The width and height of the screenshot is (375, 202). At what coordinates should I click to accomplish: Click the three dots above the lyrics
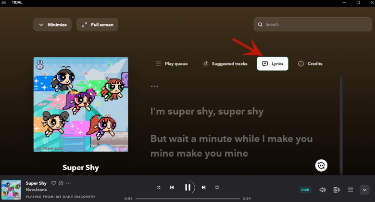154,86
